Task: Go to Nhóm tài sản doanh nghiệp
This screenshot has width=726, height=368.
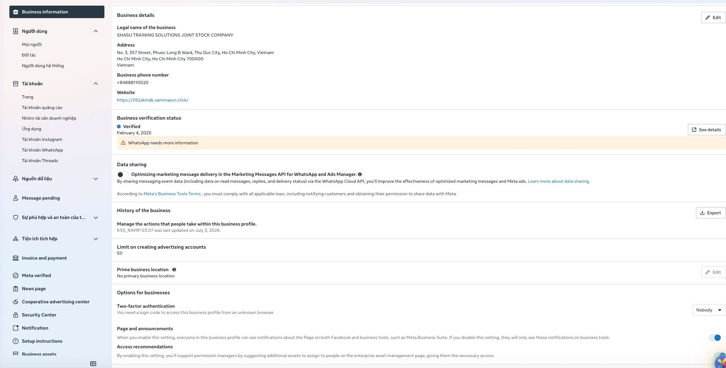Action: click(49, 118)
